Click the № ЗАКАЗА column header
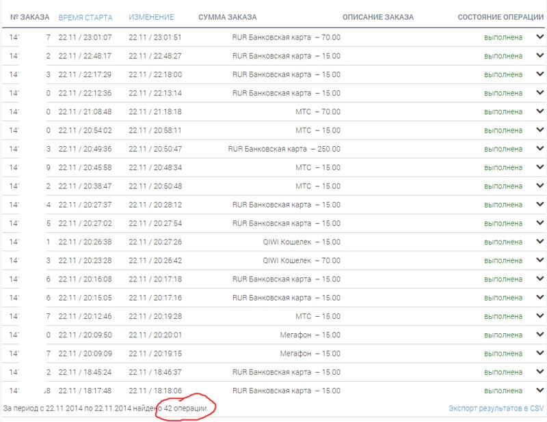Screen dimensions: 547x422 click(29, 17)
